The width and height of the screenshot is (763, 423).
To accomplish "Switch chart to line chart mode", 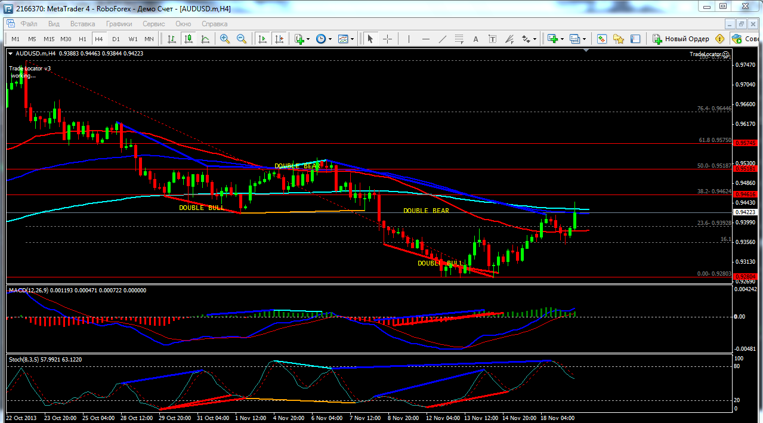I will point(205,39).
